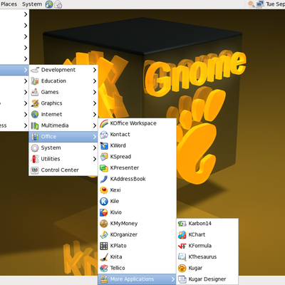Click the KFormula icon
This screenshot has width=285, height=285.
click(x=182, y=246)
